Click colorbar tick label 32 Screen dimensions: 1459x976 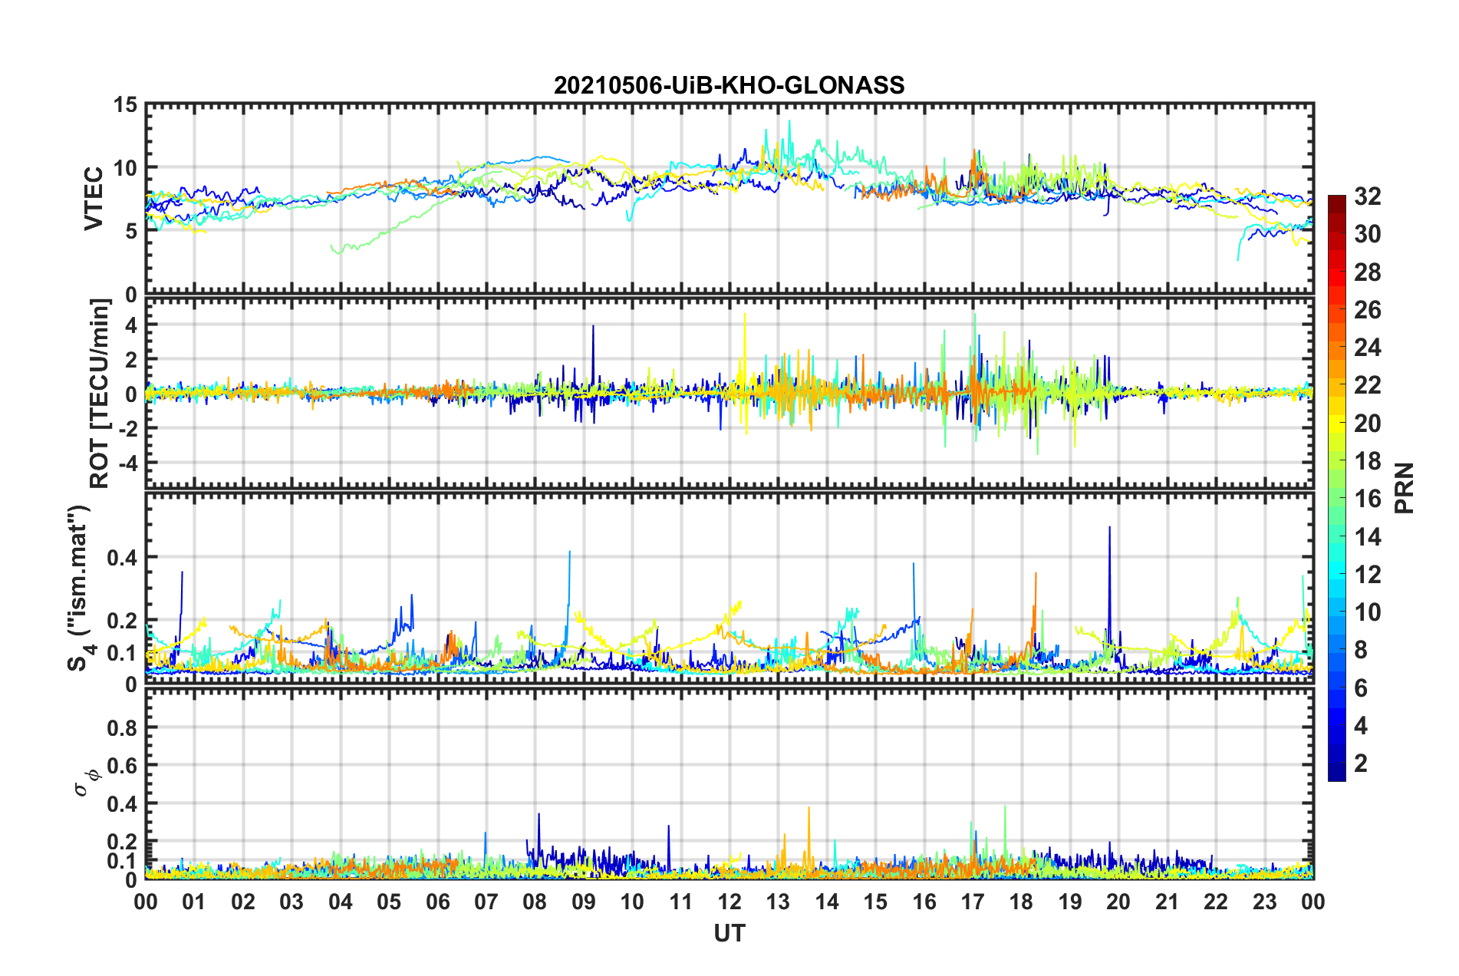[1367, 196]
